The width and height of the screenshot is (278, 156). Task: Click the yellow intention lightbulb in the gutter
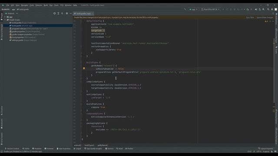[x=84, y=68]
